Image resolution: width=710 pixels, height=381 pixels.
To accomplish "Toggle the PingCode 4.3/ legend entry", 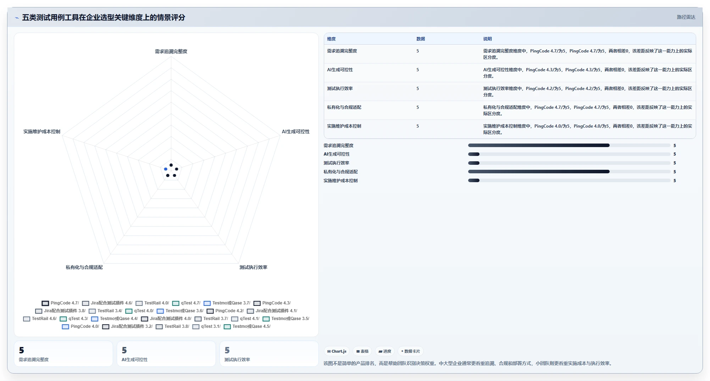I will pos(272,303).
